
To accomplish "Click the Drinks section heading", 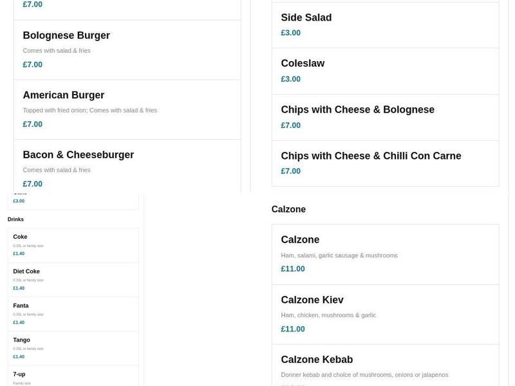I will pyautogui.click(x=15, y=219).
